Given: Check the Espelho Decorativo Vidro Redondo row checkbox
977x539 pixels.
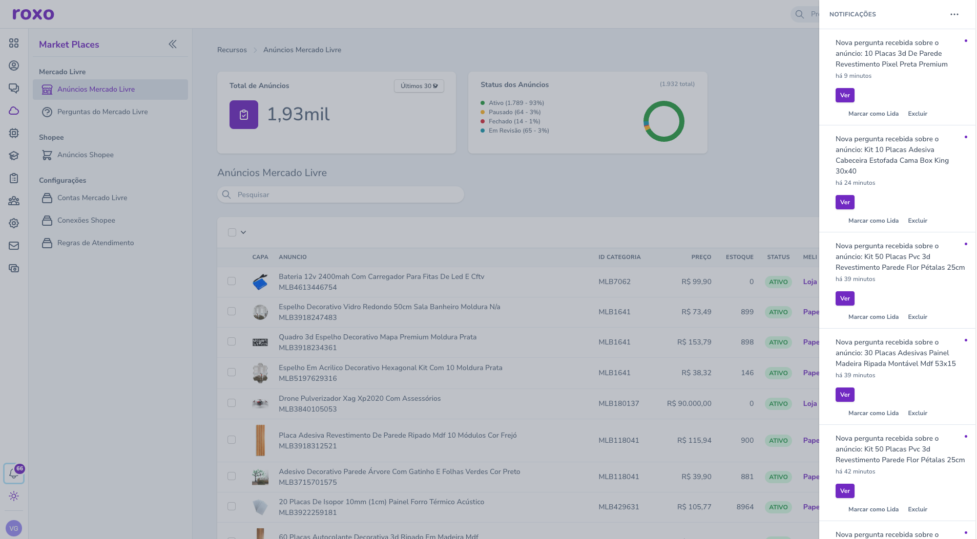Looking at the screenshot, I should (232, 311).
